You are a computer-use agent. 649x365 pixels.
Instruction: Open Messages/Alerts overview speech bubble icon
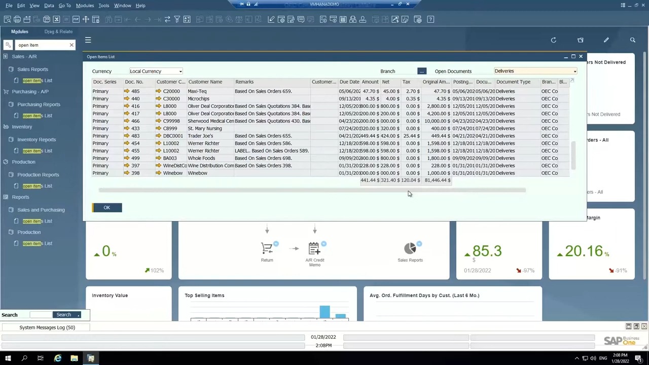[x=301, y=19]
